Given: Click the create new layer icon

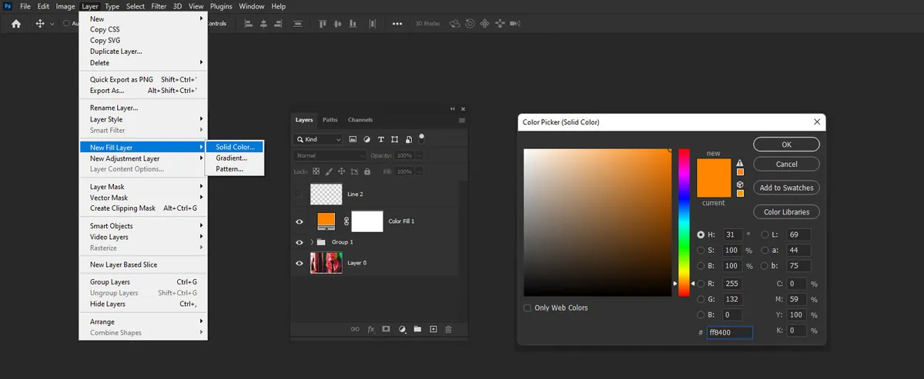Looking at the screenshot, I should pos(433,329).
